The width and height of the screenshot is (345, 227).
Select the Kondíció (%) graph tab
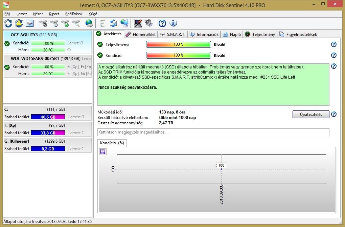click(x=112, y=143)
